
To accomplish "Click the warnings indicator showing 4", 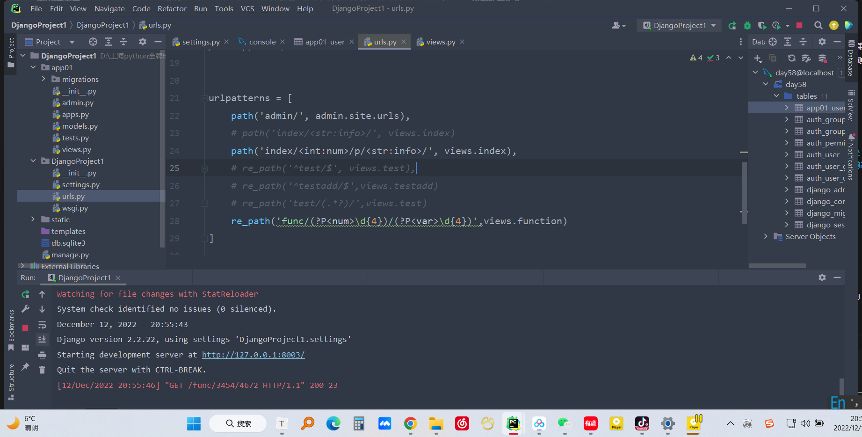I will [x=696, y=58].
